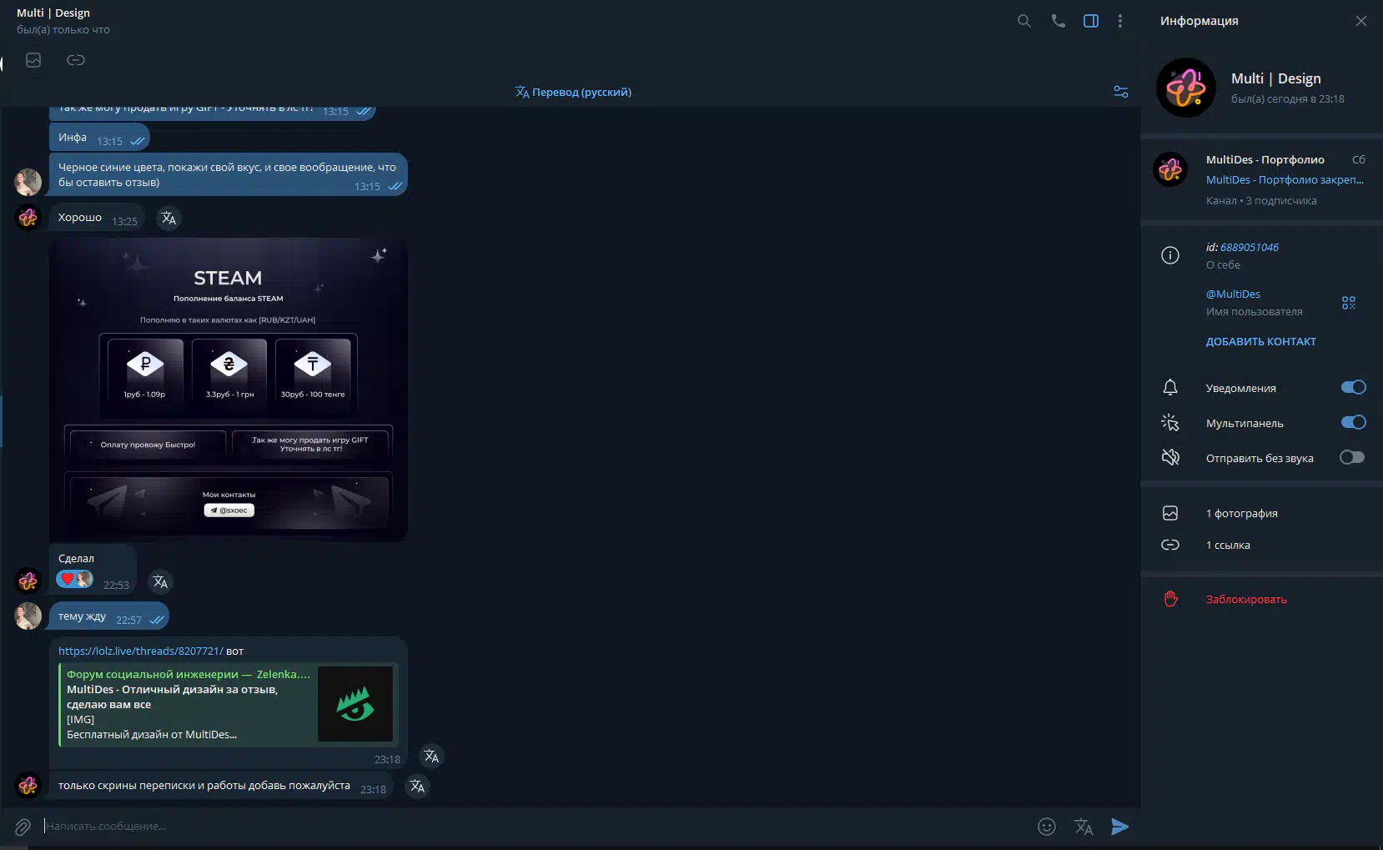The height and width of the screenshot is (850, 1383).
Task: Click the message input field
Action: [534, 827]
